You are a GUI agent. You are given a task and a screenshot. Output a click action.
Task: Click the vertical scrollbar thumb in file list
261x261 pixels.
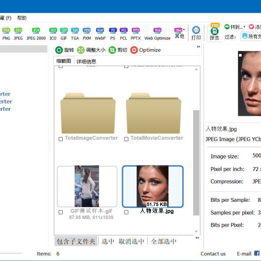(x=196, y=163)
